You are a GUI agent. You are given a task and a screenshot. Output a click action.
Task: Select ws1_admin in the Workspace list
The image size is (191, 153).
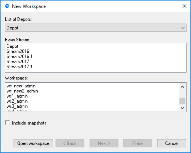18,96
